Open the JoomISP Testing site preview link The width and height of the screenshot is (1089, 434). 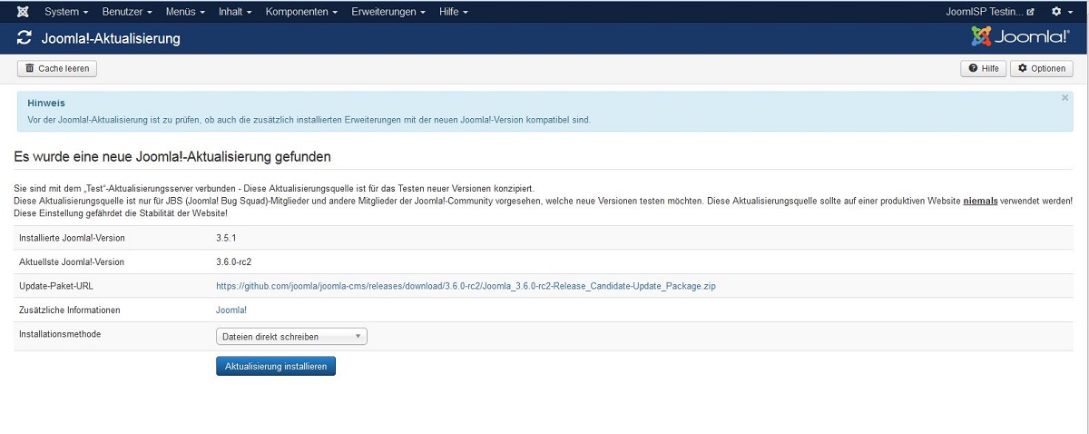pyautogui.click(x=989, y=12)
